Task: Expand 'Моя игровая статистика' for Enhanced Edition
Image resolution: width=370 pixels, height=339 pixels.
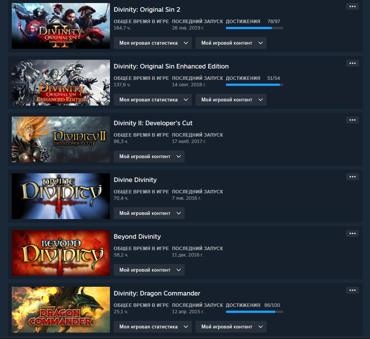Action: coord(153,100)
